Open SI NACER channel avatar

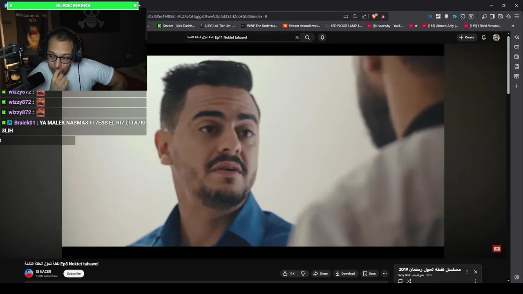(x=29, y=274)
